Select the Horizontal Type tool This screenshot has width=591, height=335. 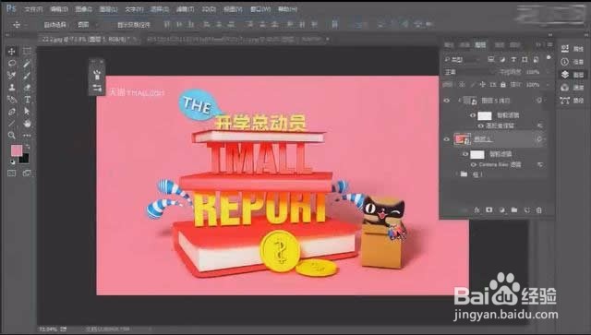point(27,100)
